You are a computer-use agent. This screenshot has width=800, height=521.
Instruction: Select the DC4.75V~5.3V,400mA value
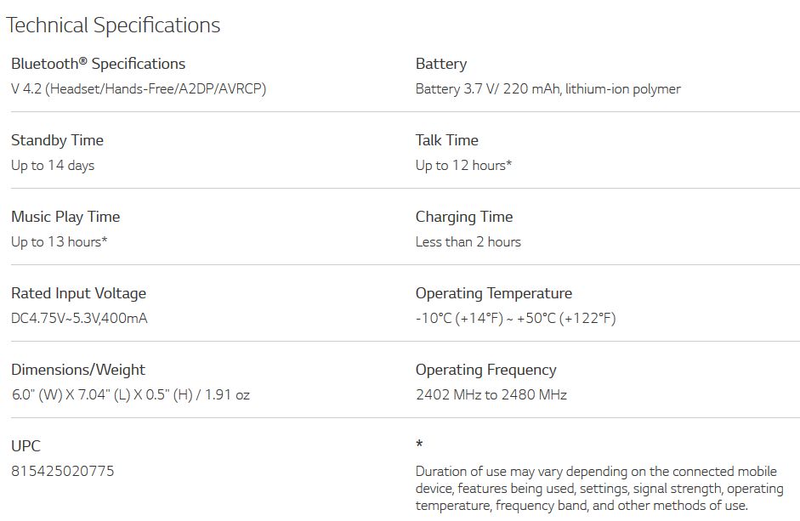[x=80, y=318]
